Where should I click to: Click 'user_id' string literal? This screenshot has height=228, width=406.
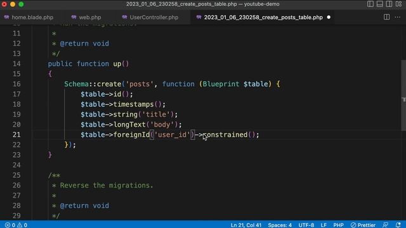172,135
